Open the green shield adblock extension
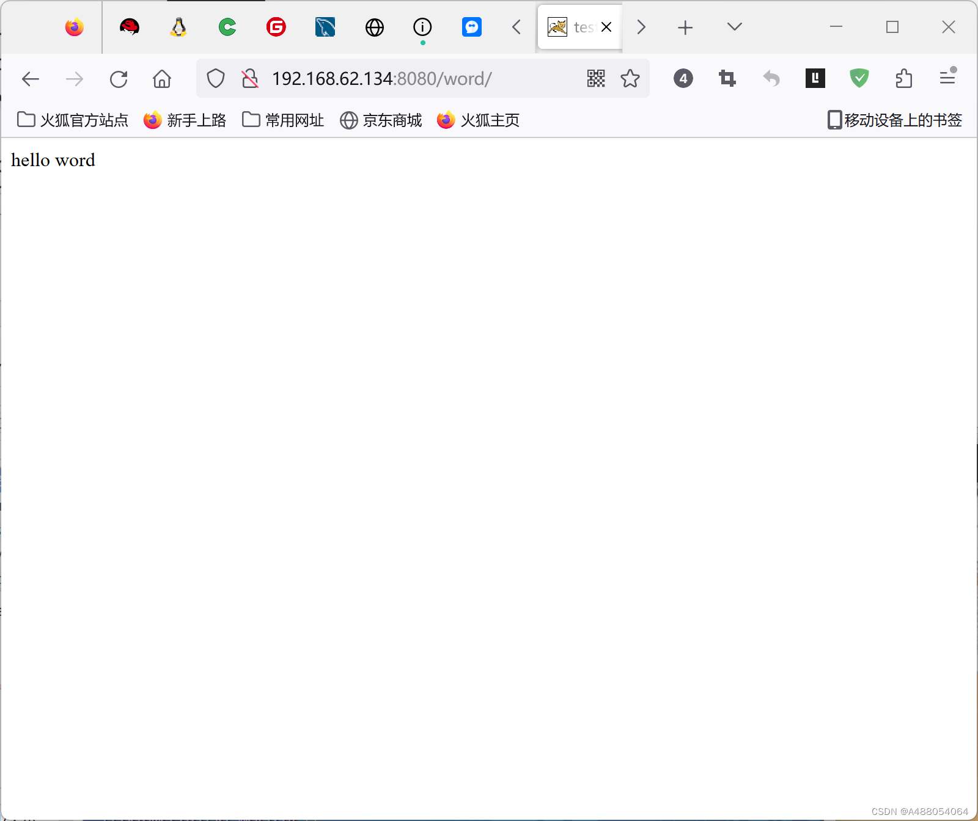 pyautogui.click(x=859, y=78)
